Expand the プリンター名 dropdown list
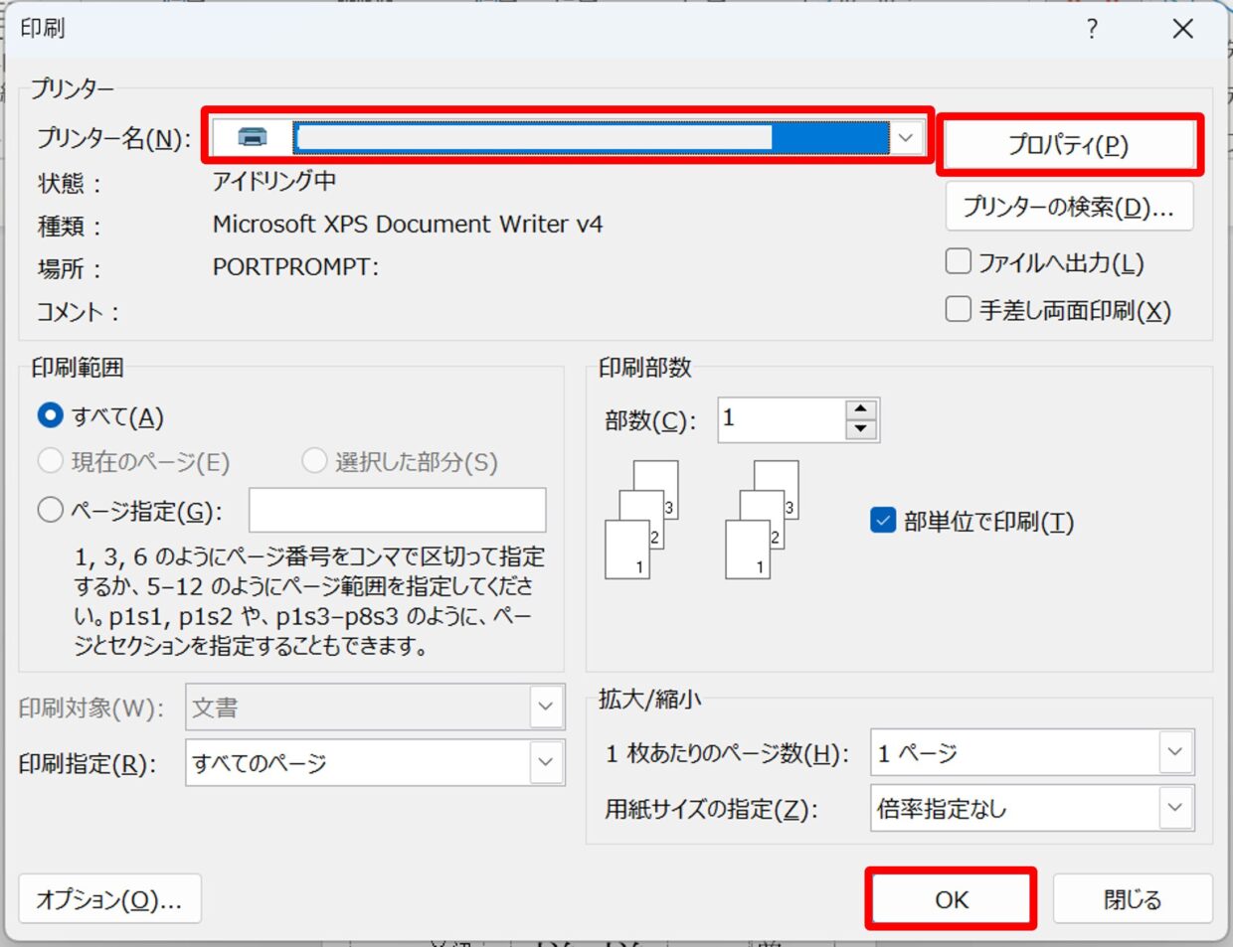 tap(905, 137)
